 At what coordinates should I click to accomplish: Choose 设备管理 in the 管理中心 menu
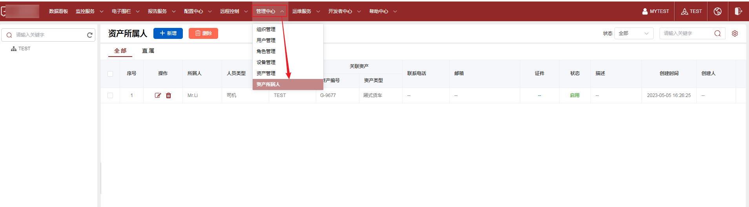coord(266,62)
